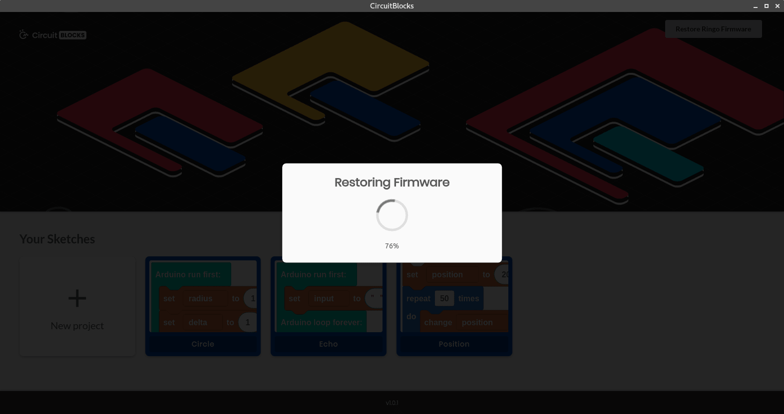Screen dimensions: 784x414
Task: Click the Position sketch title label
Action: pyautogui.click(x=454, y=344)
